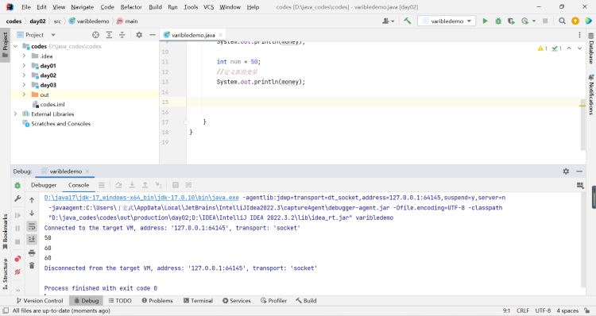Open the Build menu
Screen dimensions: 596x316
click(155, 7)
